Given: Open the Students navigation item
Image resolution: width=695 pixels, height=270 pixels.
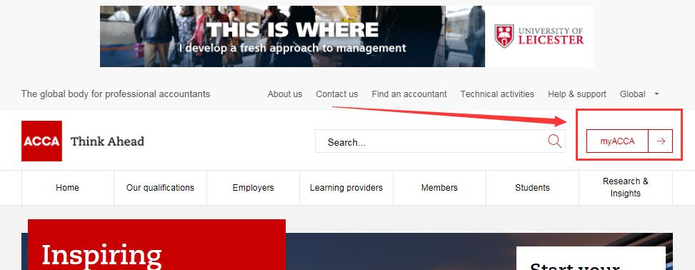Looking at the screenshot, I should pyautogui.click(x=532, y=188).
